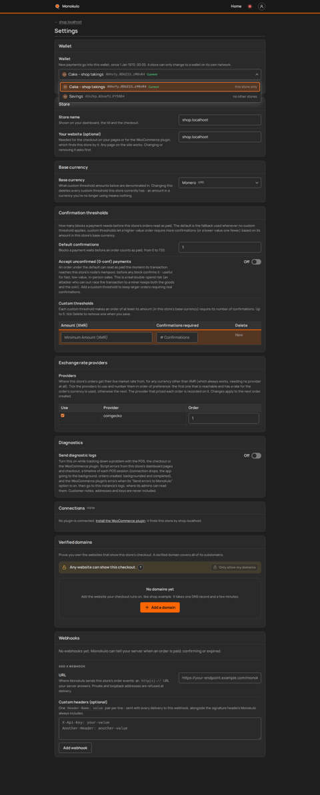Focus the webhook URL input field
The image size is (320, 795).
click(x=220, y=678)
